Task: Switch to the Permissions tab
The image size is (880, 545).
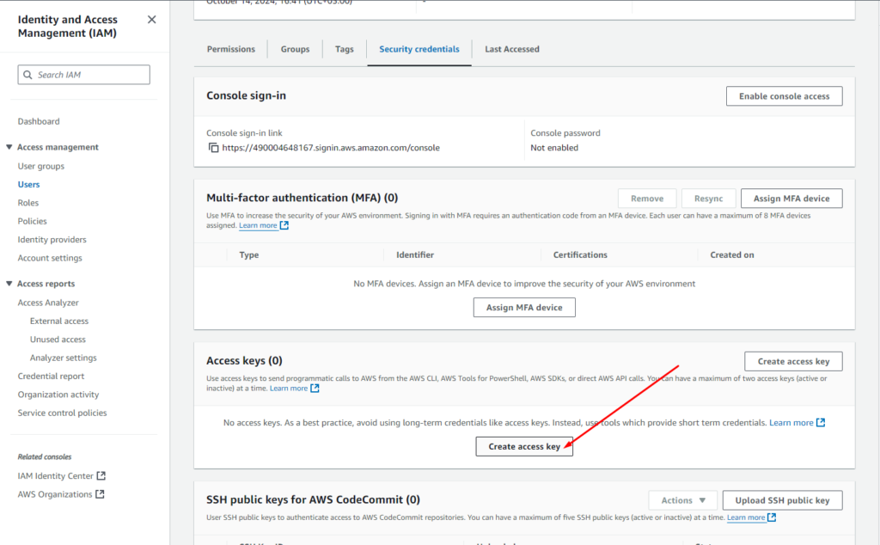Action: tap(231, 49)
